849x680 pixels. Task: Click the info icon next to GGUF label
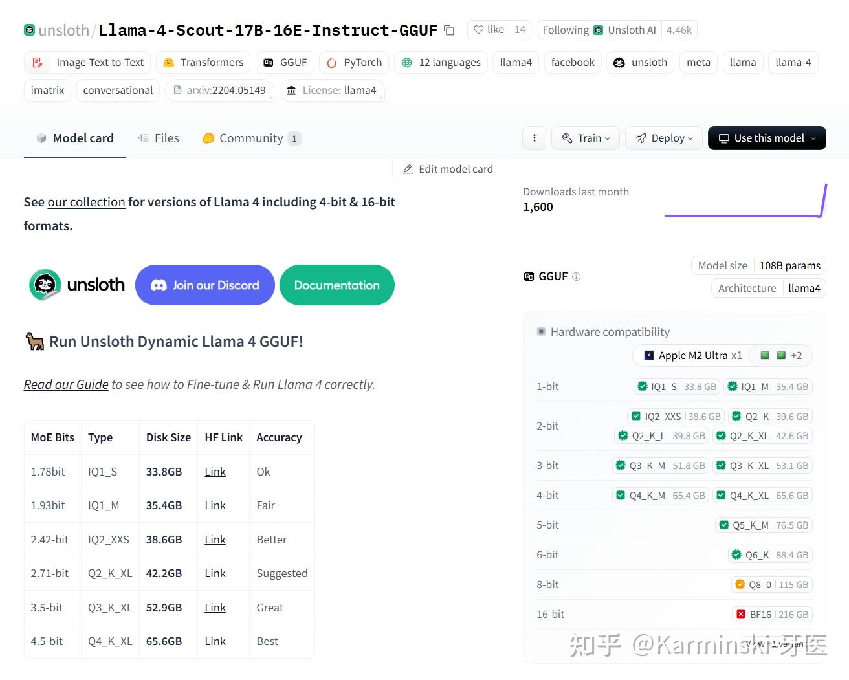577,276
